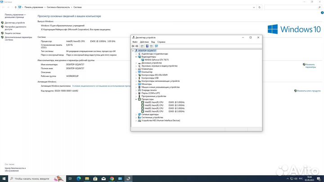Launch Google Chrome from the taskbar
324x182 pixels.
[112, 179]
